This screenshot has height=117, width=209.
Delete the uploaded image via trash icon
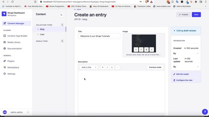pyautogui.click(x=146, y=50)
